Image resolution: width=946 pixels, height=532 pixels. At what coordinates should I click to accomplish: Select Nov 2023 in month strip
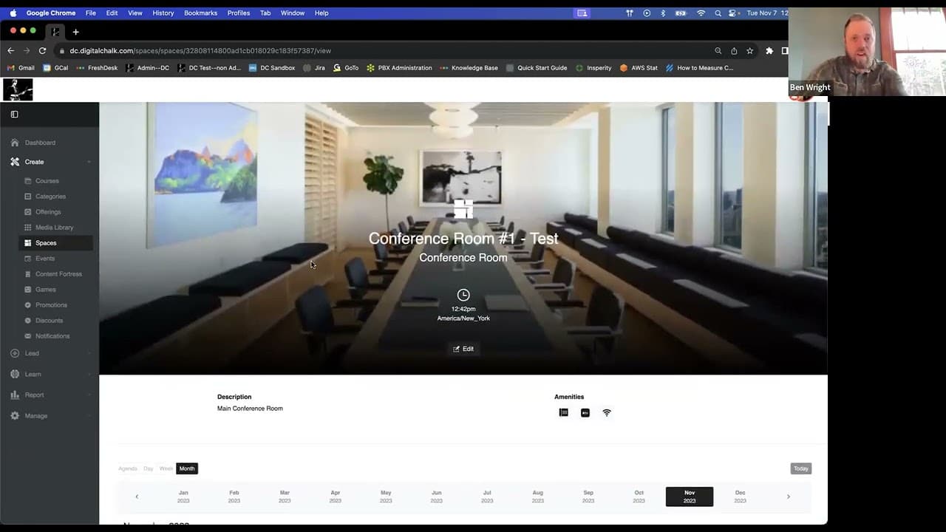click(x=690, y=497)
